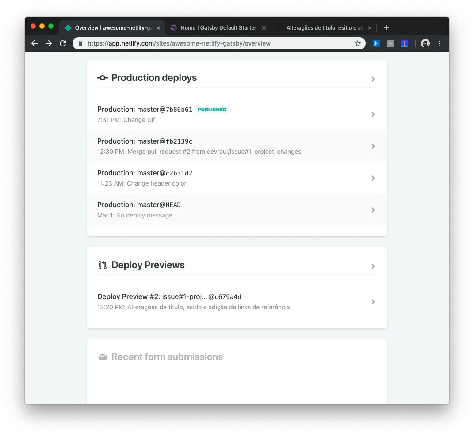Click the blue snowflake extension icon
This screenshot has height=437, width=474.
pyautogui.click(x=376, y=43)
